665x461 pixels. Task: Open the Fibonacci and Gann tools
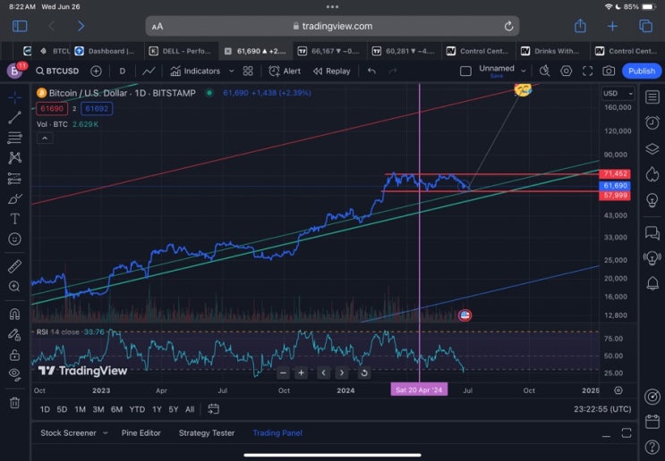tap(15, 138)
